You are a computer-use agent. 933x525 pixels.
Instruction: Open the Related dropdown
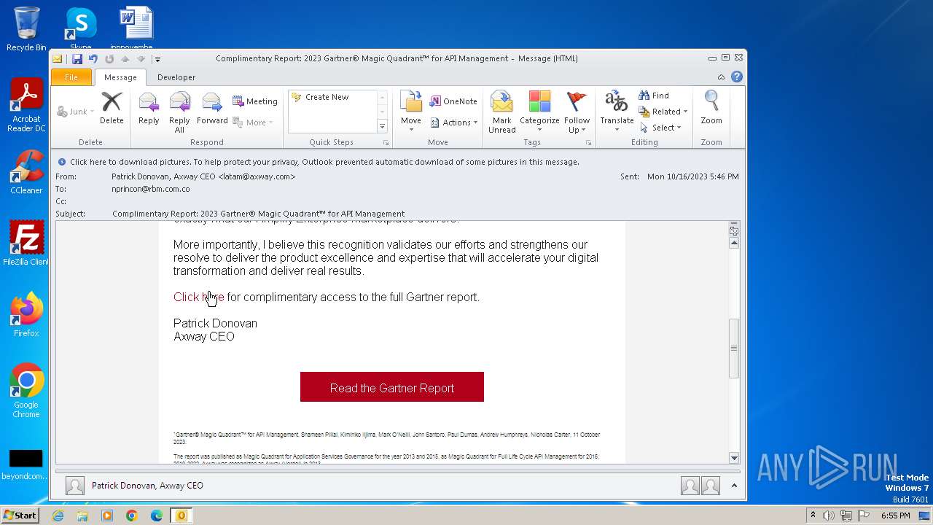663,112
